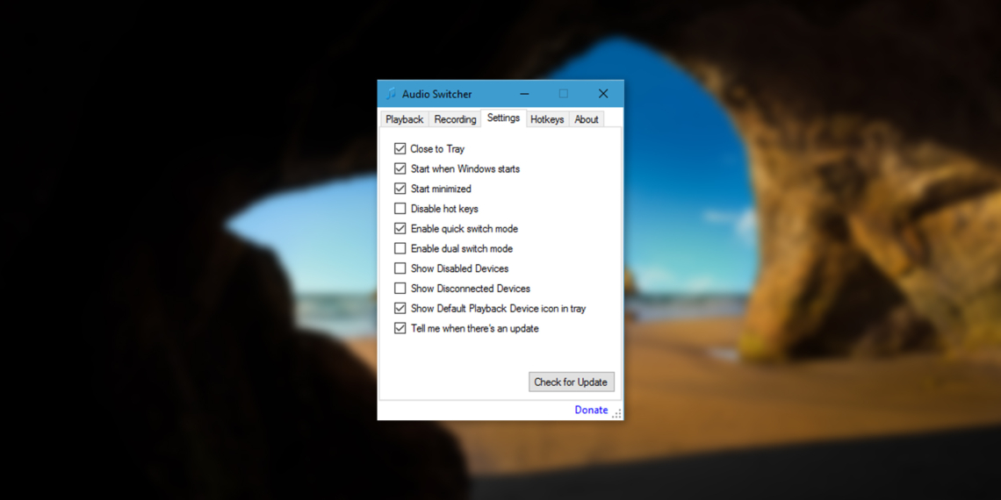
Task: Check Show Disconnected Devices
Action: [x=400, y=289]
